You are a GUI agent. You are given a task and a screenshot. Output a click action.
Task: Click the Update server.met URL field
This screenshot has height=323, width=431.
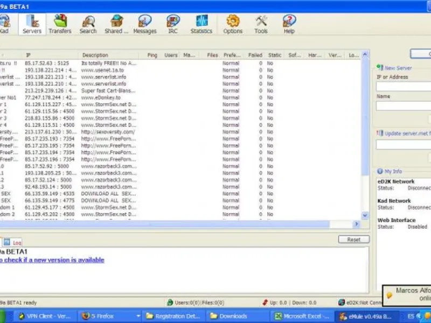(x=404, y=144)
